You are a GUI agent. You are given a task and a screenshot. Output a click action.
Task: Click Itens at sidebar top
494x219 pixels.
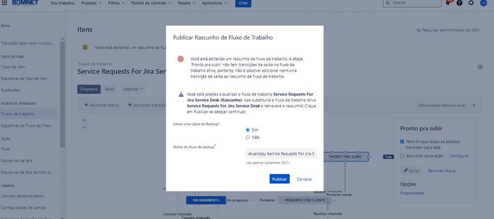coord(5,26)
